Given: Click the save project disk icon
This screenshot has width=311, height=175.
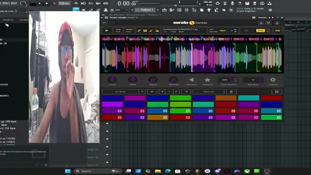Looking at the screenshot, I should click(x=247, y=3).
